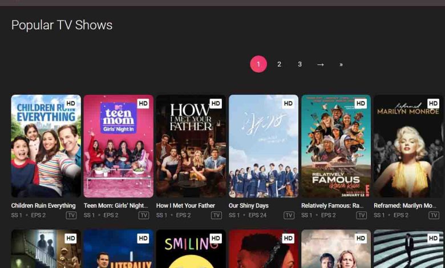Click EPS 24 text under Our Shiny Days
Viewport: 445px width, 268px height.
(x=257, y=215)
